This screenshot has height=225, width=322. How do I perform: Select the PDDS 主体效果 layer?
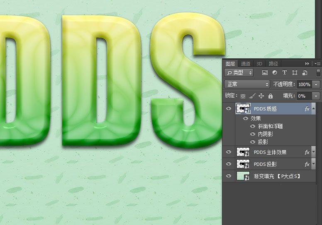point(270,152)
